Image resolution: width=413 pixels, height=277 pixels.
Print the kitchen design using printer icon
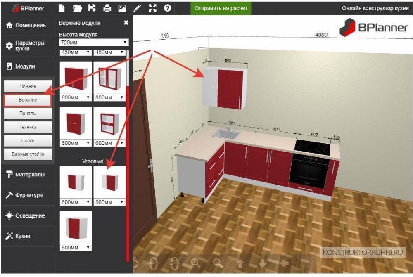click(x=107, y=8)
